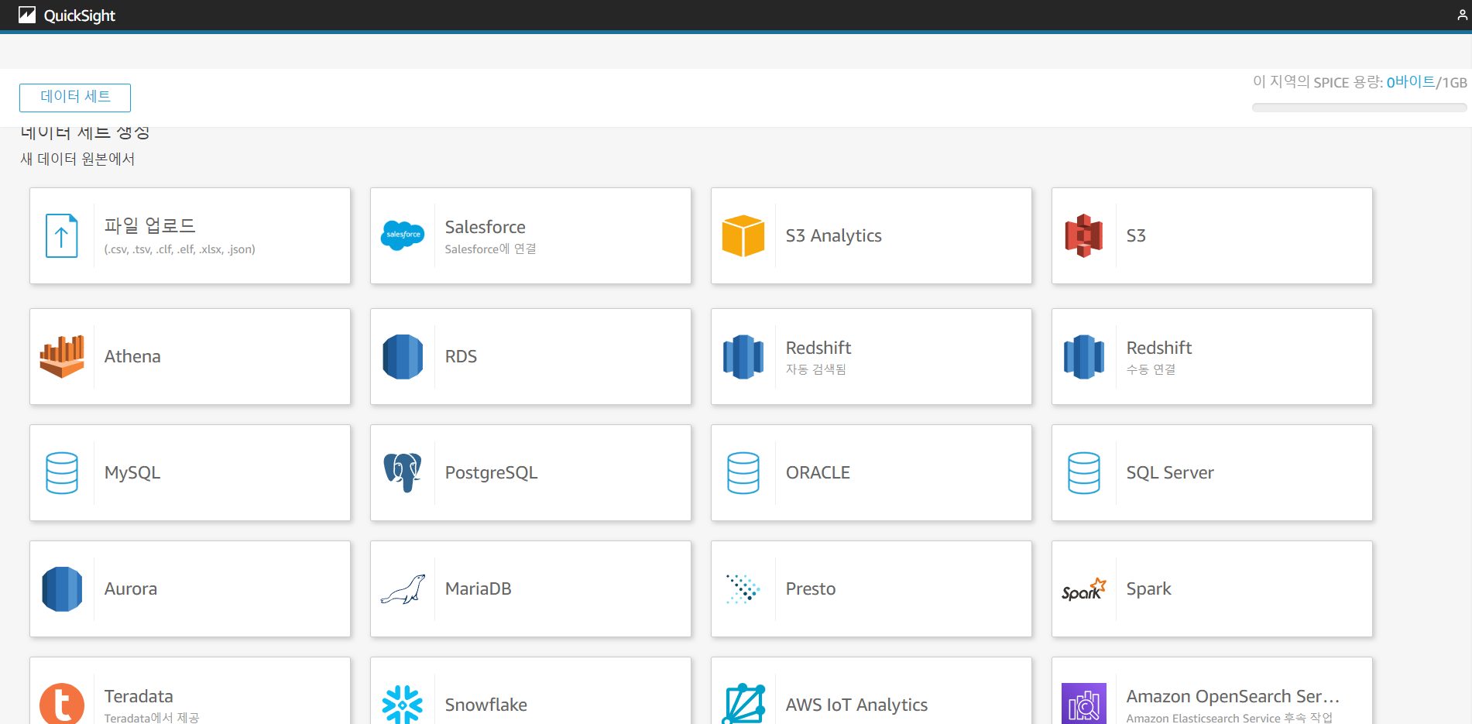Choose the RDS card title
The height and width of the screenshot is (724, 1472).
tap(461, 356)
